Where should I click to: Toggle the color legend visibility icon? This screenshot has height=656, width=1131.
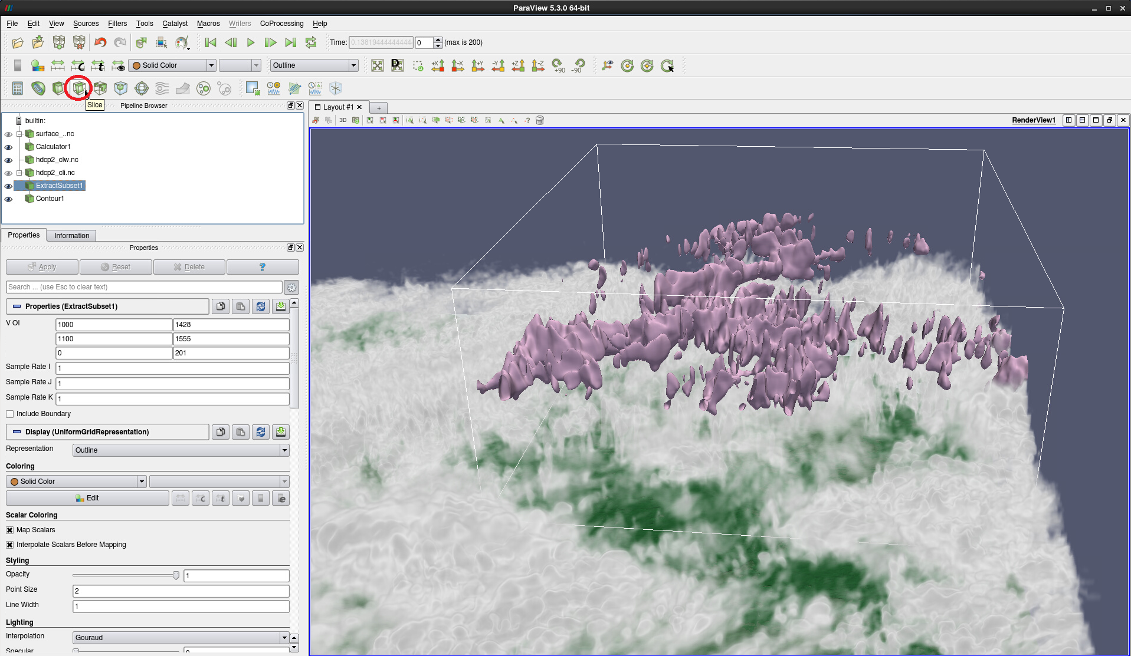click(x=18, y=65)
